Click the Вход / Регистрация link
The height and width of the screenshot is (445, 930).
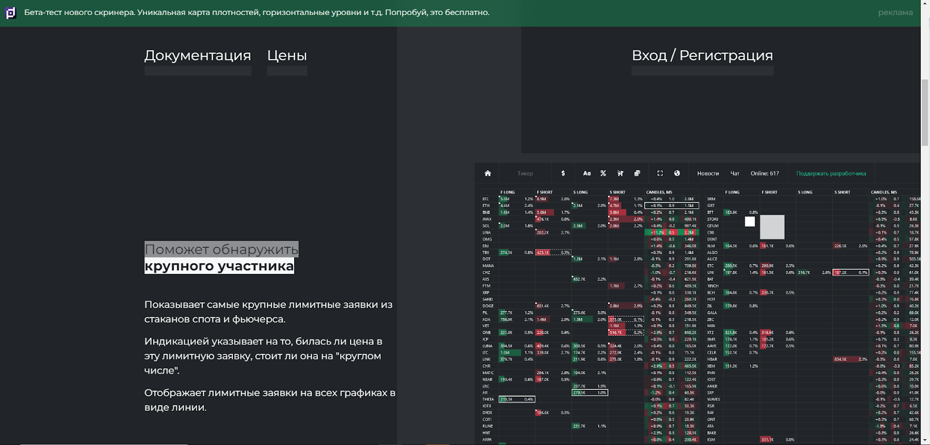point(702,56)
